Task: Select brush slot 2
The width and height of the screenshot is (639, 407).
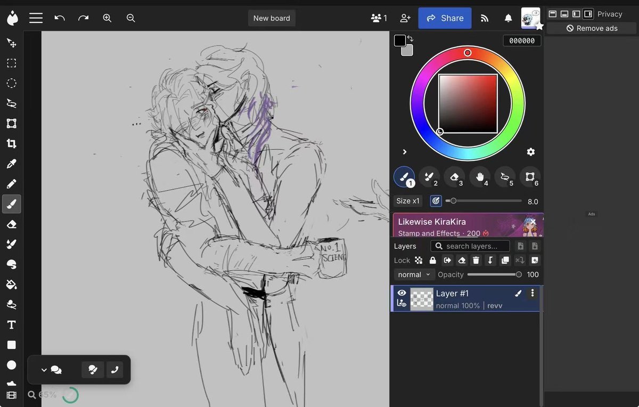Action: [429, 177]
